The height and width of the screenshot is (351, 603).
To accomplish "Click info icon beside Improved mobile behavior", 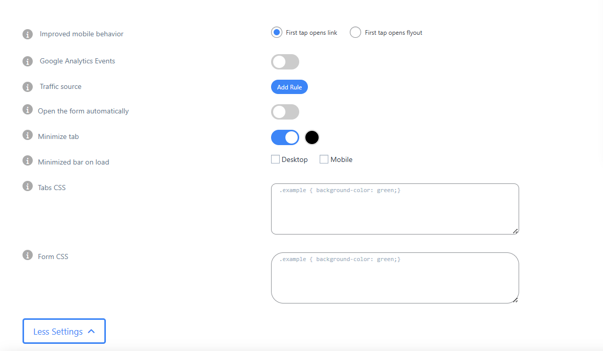I will (x=28, y=34).
